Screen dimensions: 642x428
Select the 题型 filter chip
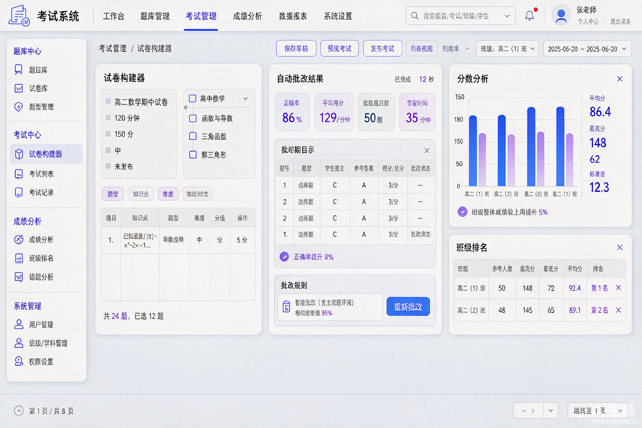(113, 194)
